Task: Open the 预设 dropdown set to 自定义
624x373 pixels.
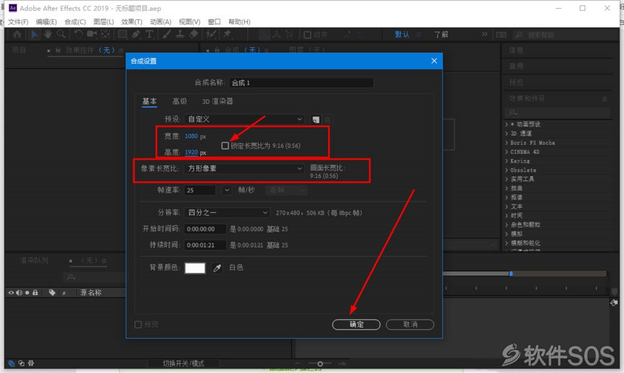Action: pyautogui.click(x=244, y=119)
